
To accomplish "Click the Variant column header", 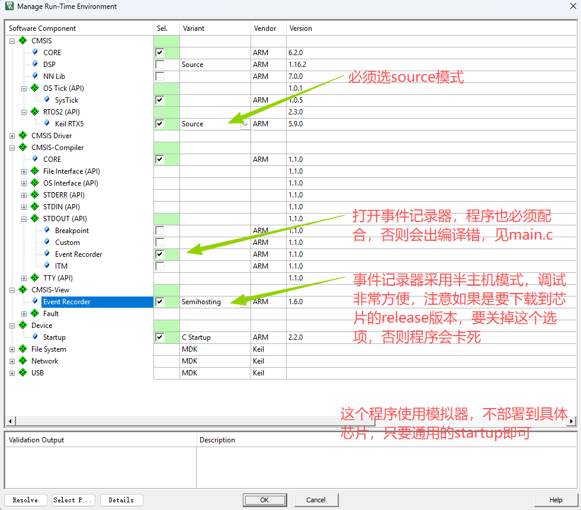I will click(x=215, y=28).
